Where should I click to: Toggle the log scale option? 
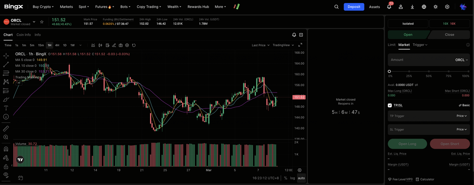293,178
